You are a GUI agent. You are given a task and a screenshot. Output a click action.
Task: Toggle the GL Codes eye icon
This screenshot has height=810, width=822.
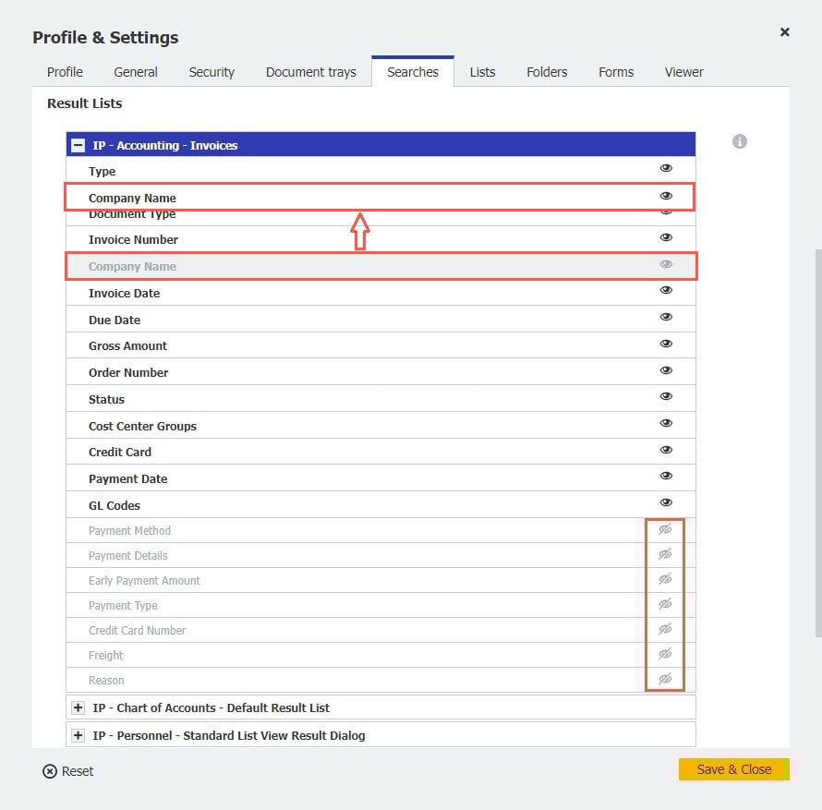click(666, 502)
